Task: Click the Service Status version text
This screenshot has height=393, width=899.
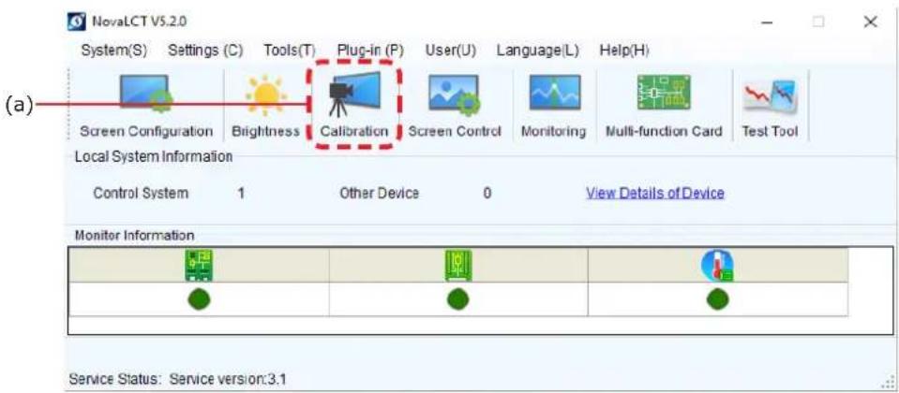Action: pos(178,379)
